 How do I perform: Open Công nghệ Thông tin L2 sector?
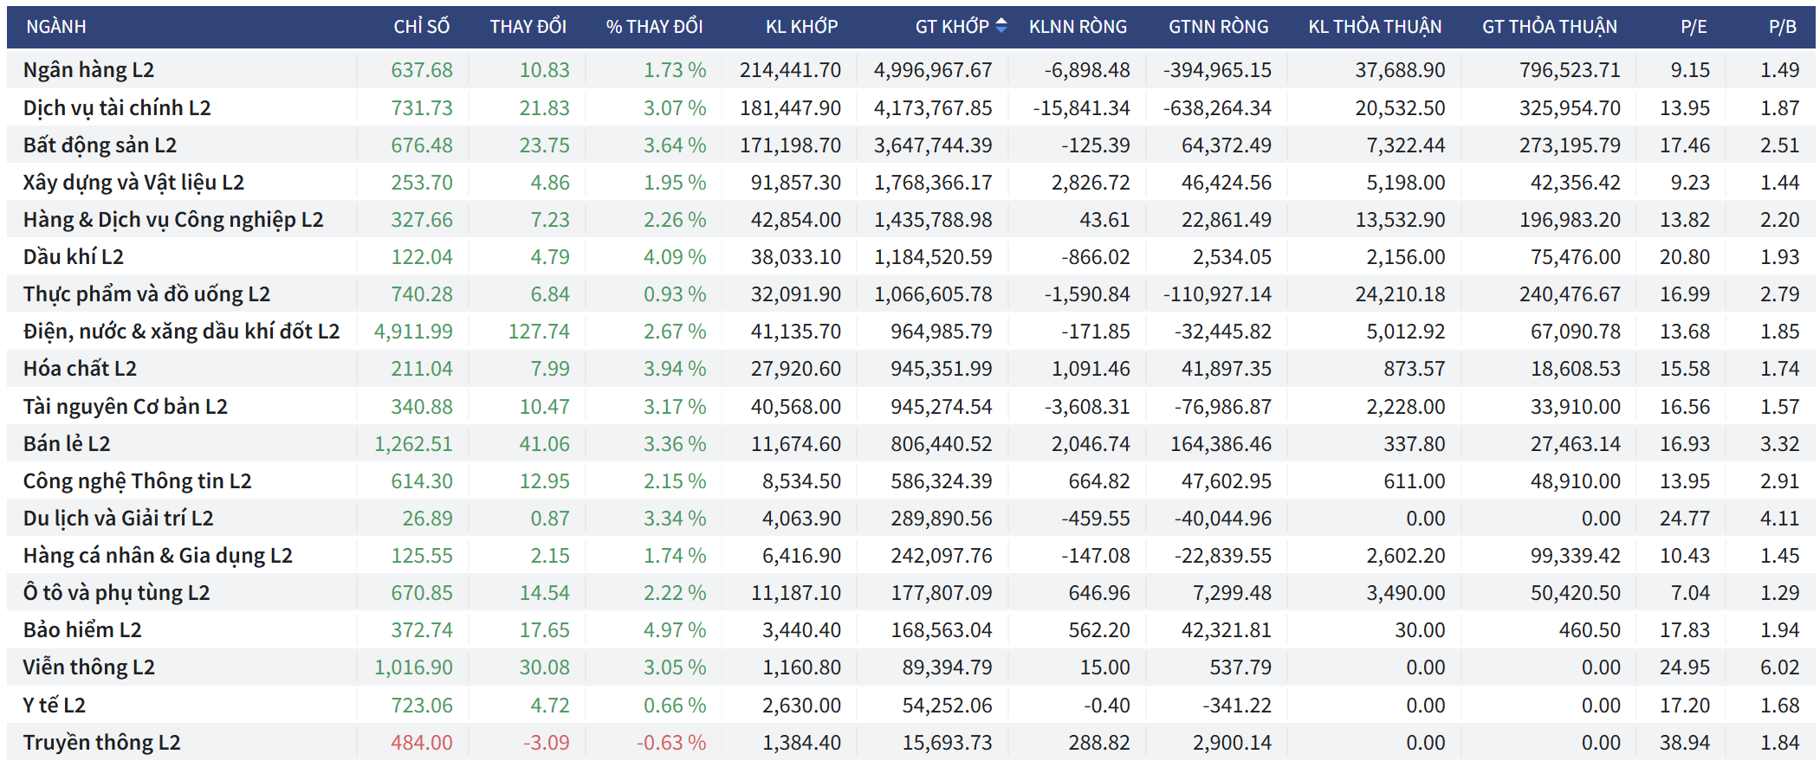tap(137, 481)
